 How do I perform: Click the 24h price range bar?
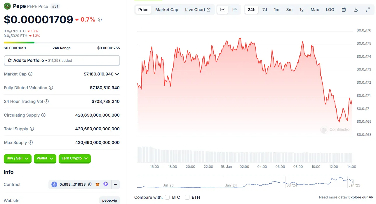pos(62,43)
